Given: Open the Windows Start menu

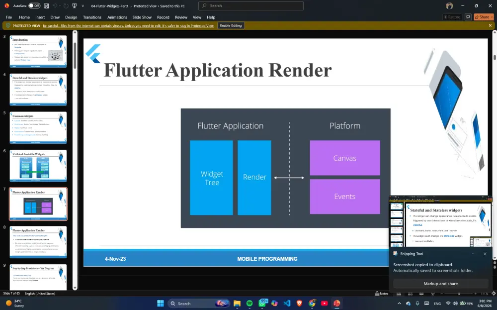Looking at the screenshot, I should click(161, 304).
